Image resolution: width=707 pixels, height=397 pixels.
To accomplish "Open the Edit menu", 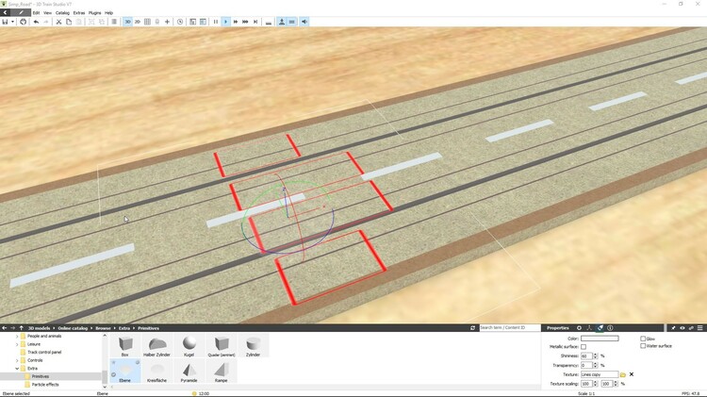I will (x=36, y=13).
